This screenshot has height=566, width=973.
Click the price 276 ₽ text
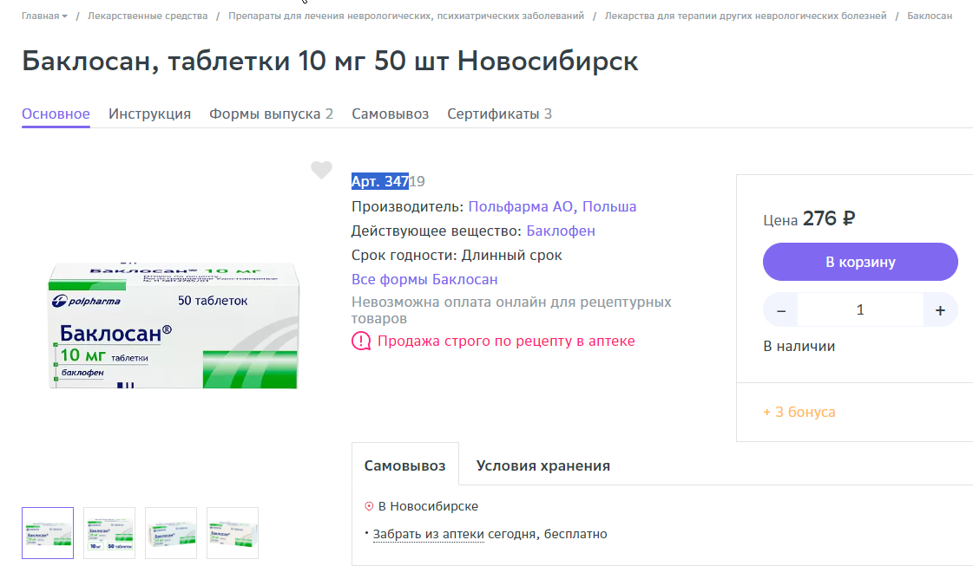tap(829, 218)
